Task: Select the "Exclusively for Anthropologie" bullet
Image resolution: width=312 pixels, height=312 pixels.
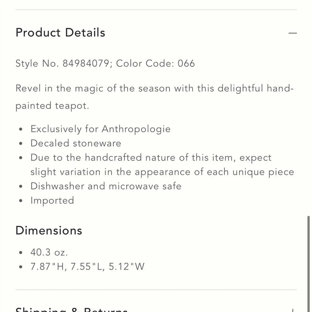Action: tap(100, 129)
